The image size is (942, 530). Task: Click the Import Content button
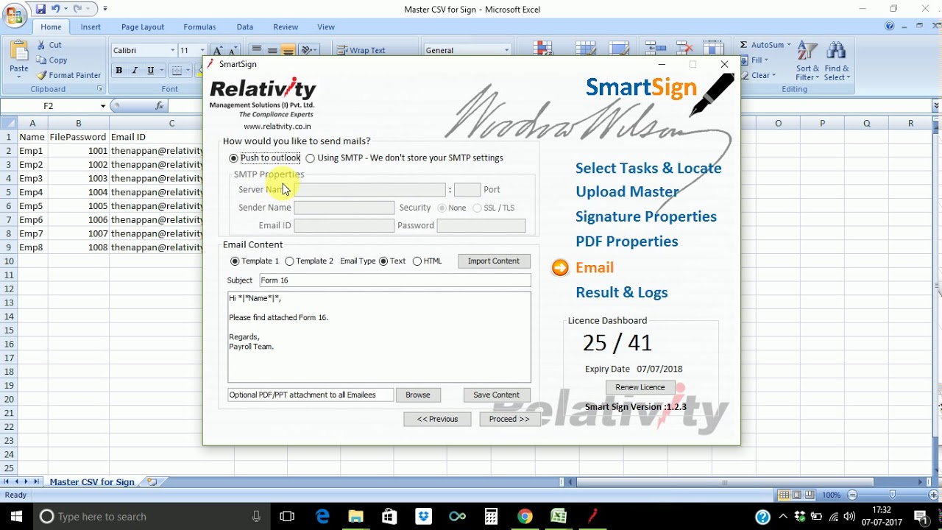pos(494,261)
